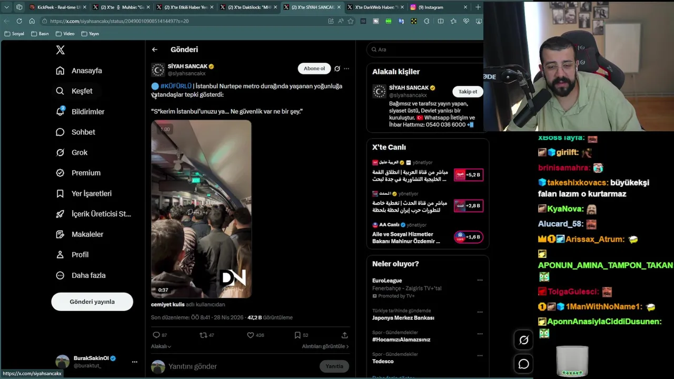Screen dimensions: 674x379
Task: Open Yer İşaretleri bookmarks
Action: pyautogui.click(x=84, y=194)
